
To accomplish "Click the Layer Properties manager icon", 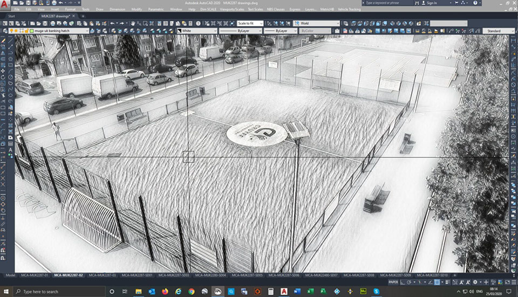I will [4, 31].
